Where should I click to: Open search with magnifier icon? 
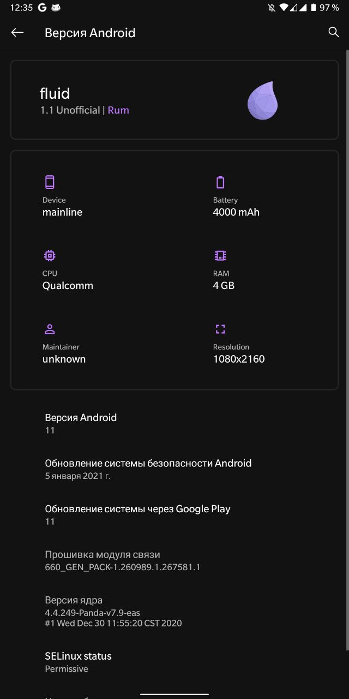pos(334,32)
